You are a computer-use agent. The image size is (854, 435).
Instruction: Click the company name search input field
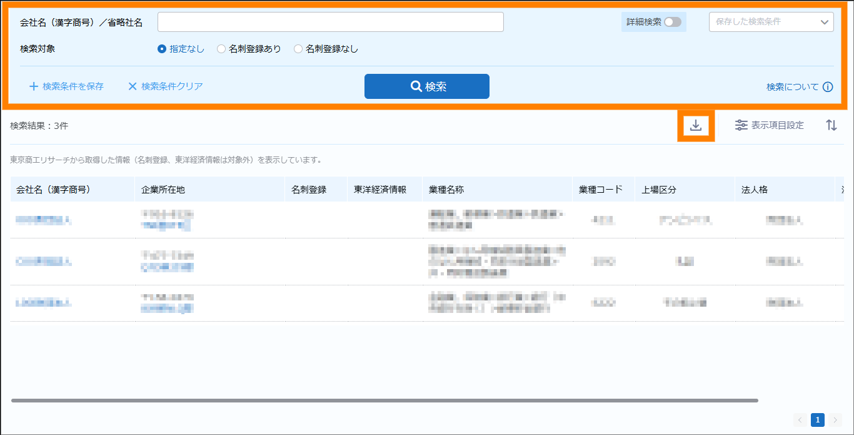click(x=330, y=22)
